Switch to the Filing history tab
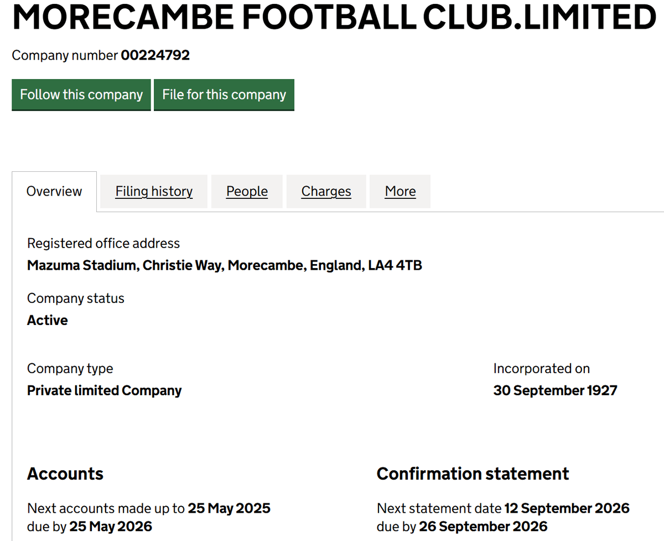The width and height of the screenshot is (664, 541). [x=153, y=191]
